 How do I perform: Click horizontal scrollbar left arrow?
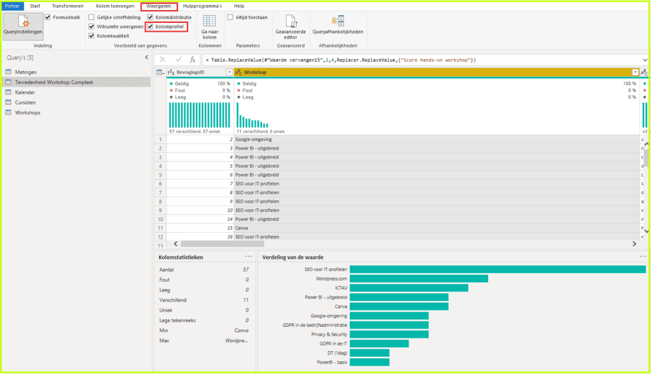coord(175,244)
